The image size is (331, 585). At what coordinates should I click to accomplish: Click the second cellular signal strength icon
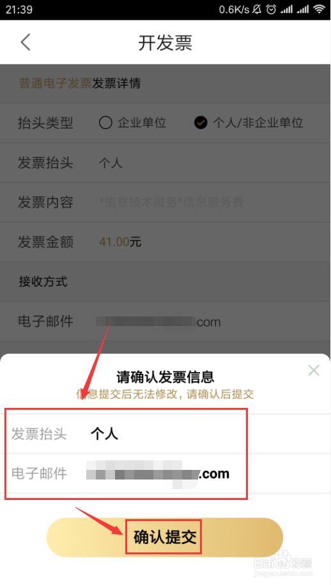[x=303, y=10]
